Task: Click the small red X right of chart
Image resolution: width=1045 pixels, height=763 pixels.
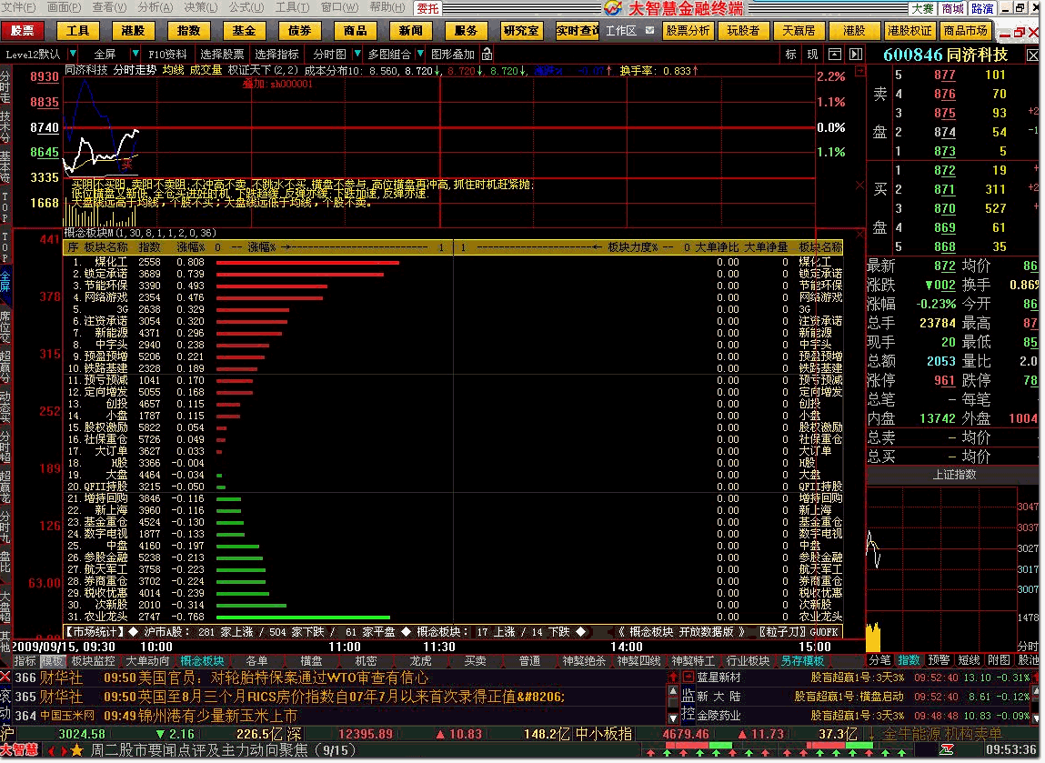Action: pos(859,185)
